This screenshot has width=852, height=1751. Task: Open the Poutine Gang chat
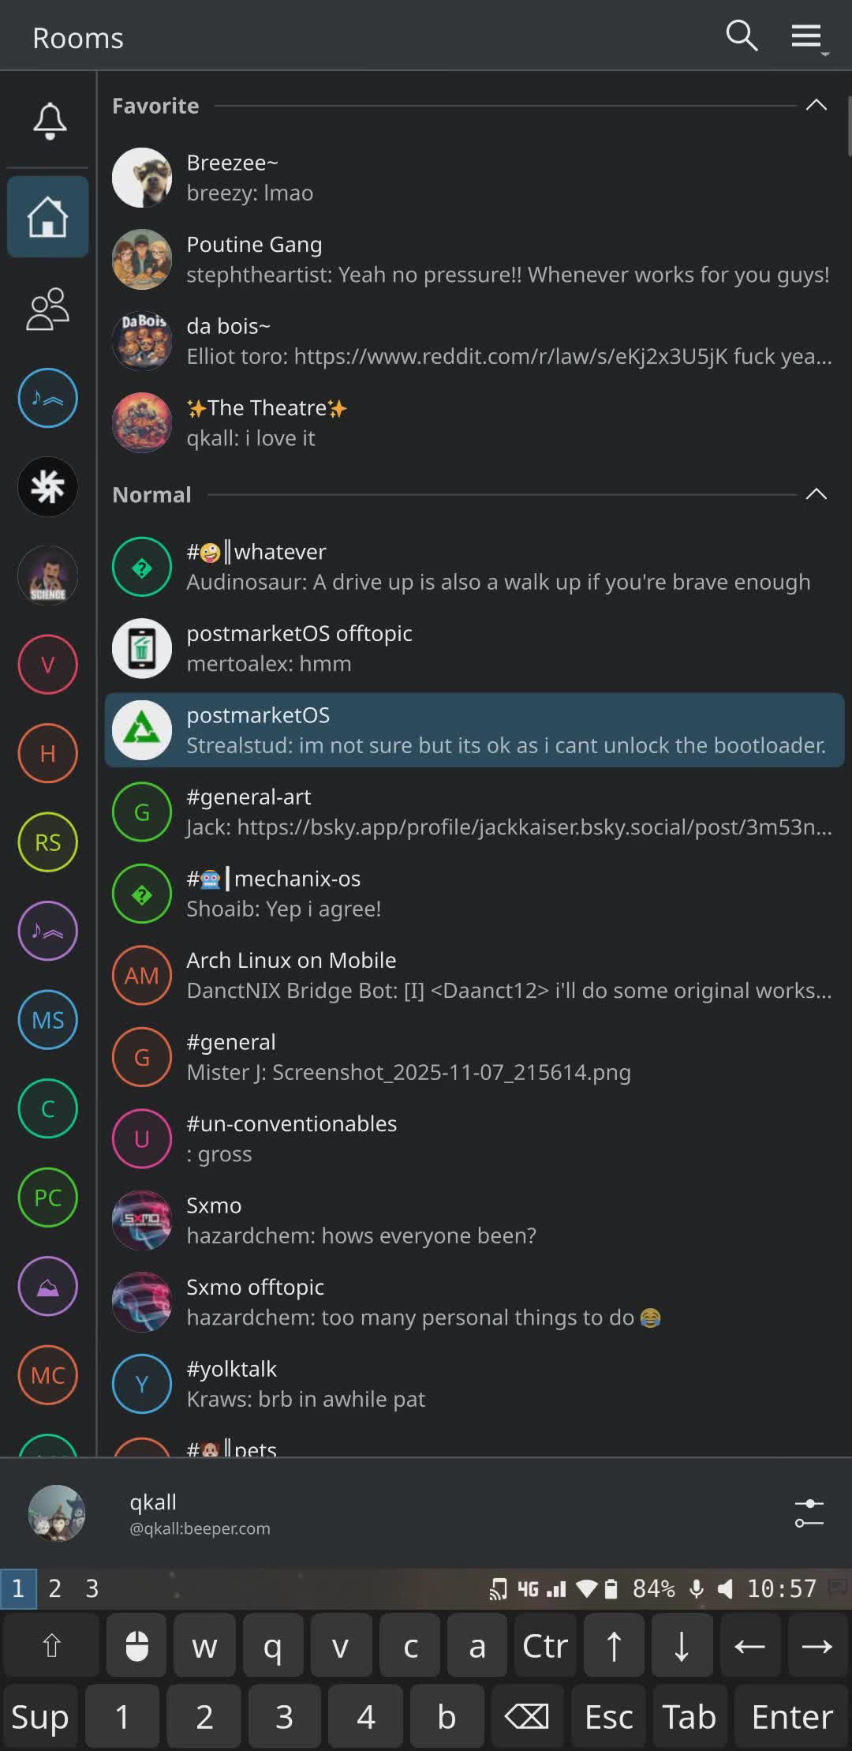pyautogui.click(x=473, y=260)
